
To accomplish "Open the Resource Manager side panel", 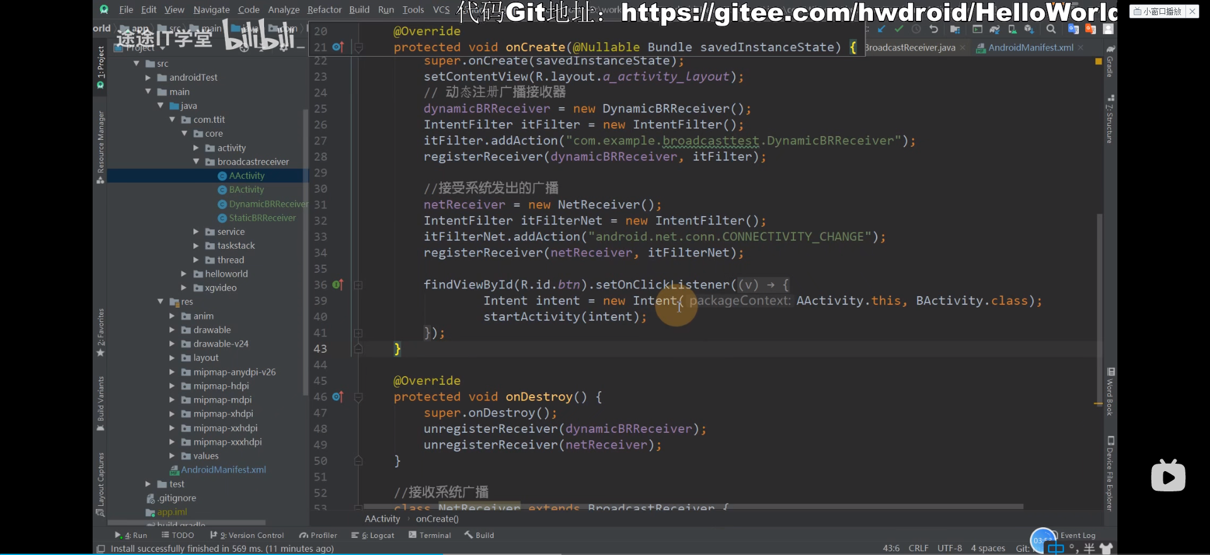I will click(x=100, y=147).
